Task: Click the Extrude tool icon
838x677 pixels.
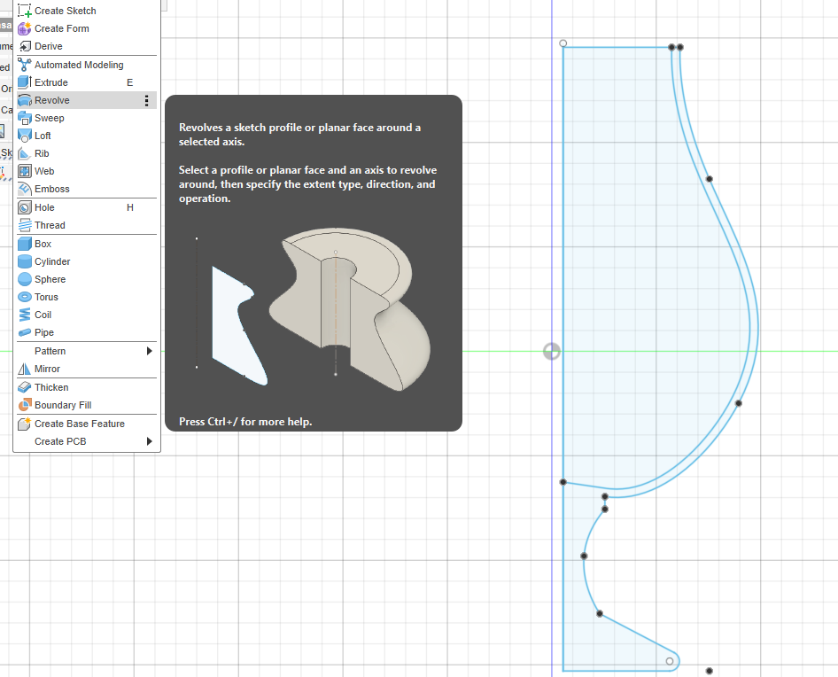Action: [25, 82]
